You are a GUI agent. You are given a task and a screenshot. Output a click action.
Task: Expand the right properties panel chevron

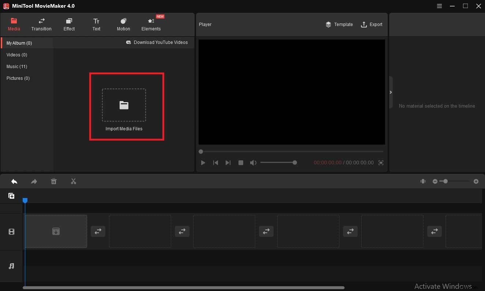click(x=391, y=92)
